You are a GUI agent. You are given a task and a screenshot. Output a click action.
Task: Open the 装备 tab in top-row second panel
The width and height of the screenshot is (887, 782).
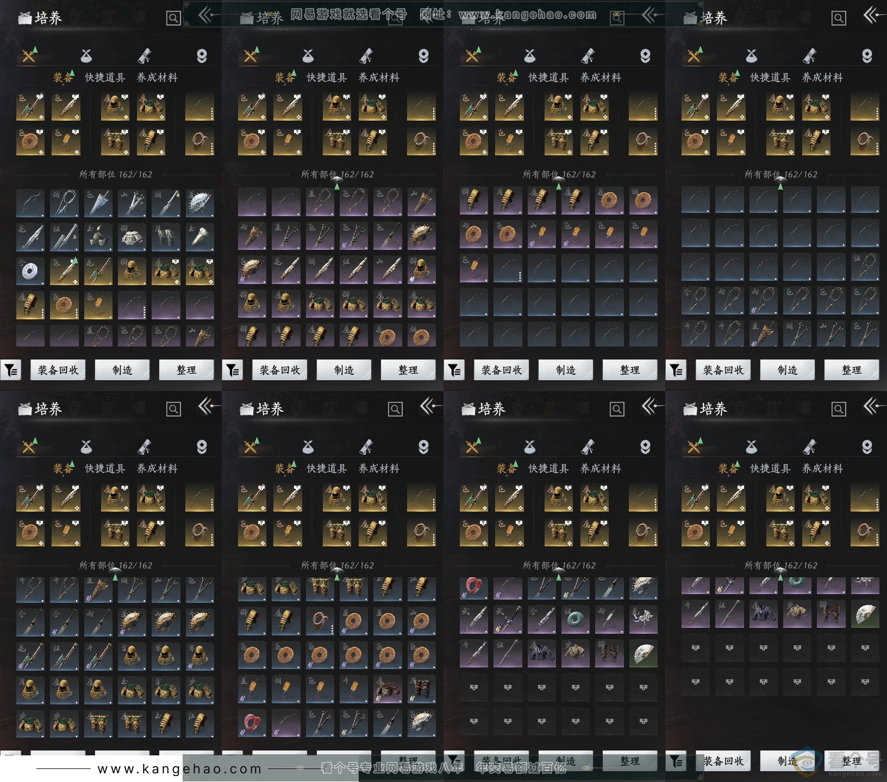(284, 78)
